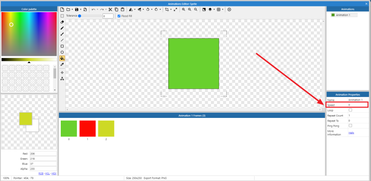Open the Help link in Animation Properties
The width and height of the screenshot is (371, 181).
(x=352, y=133)
